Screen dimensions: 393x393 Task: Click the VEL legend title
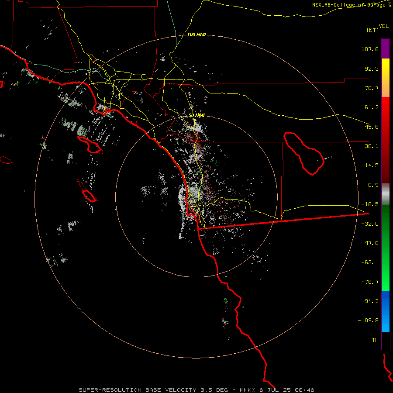tap(383, 26)
